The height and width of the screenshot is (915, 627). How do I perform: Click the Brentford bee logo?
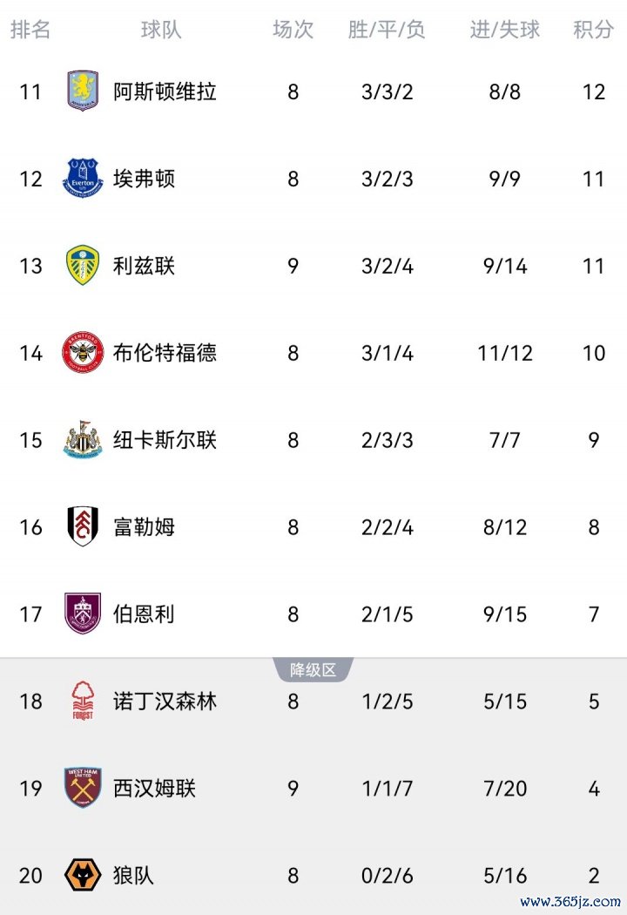(x=83, y=353)
